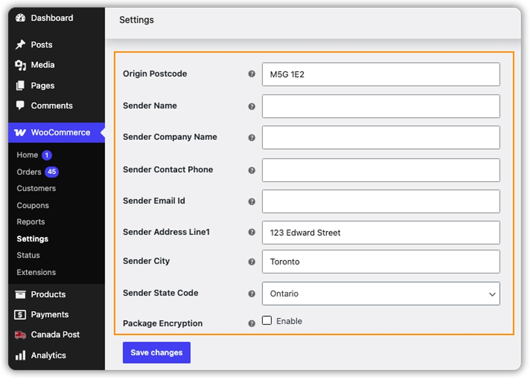The image size is (530, 379).
Task: View the Reports submenu link
Action: click(31, 222)
